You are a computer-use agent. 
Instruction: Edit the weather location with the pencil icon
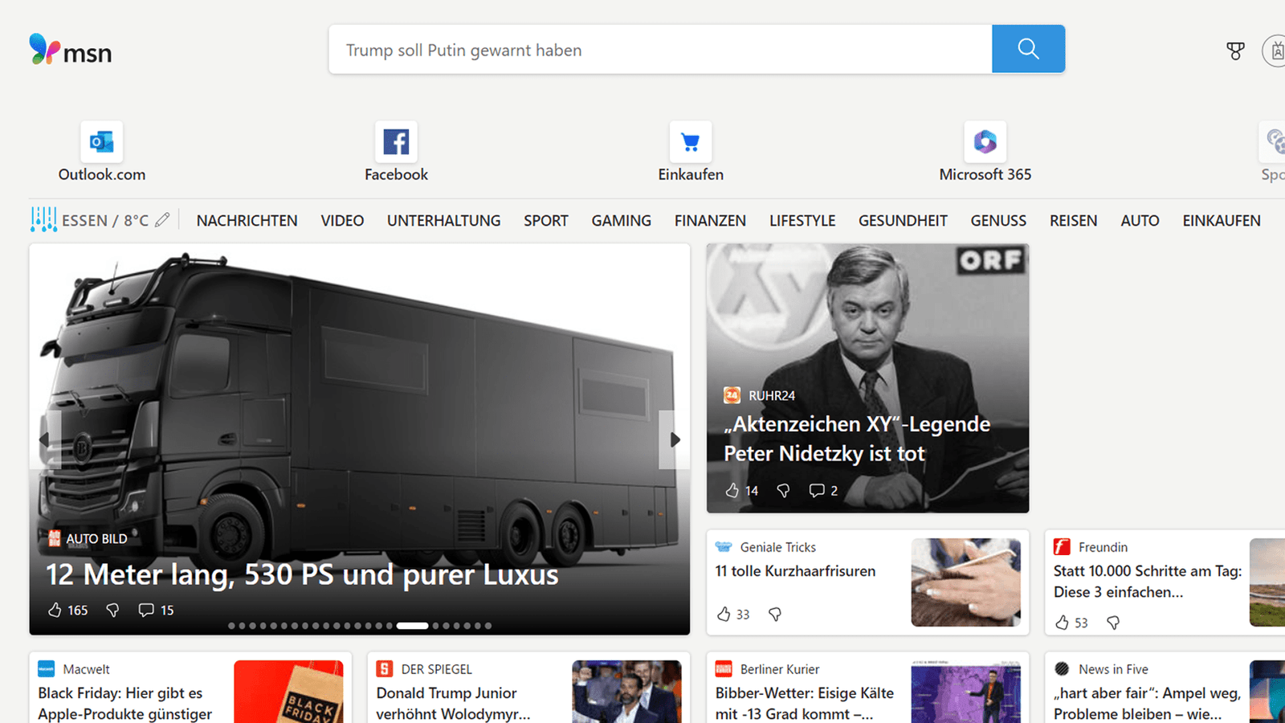tap(162, 219)
